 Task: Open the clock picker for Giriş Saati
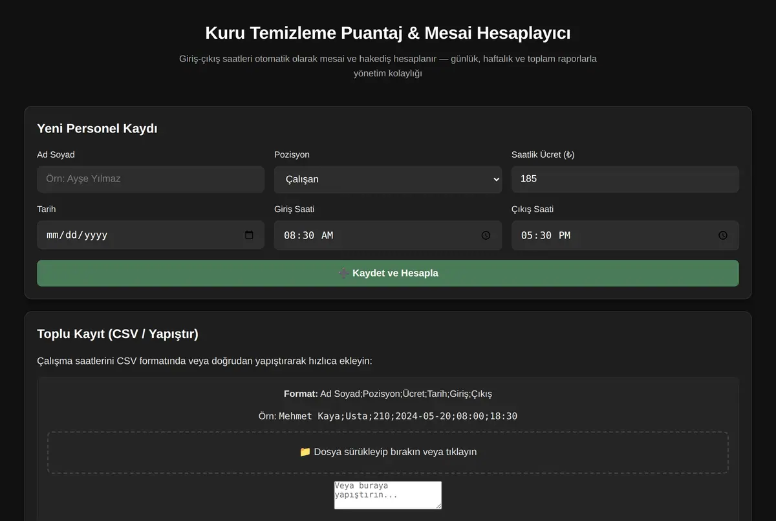[486, 235]
